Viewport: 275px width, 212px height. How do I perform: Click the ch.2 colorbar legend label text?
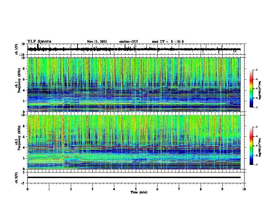(260, 147)
